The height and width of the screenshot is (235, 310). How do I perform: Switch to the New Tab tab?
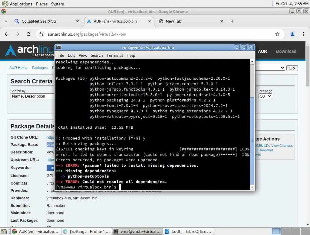point(191,21)
